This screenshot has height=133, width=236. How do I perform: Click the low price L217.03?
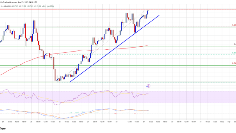pos(30,6)
